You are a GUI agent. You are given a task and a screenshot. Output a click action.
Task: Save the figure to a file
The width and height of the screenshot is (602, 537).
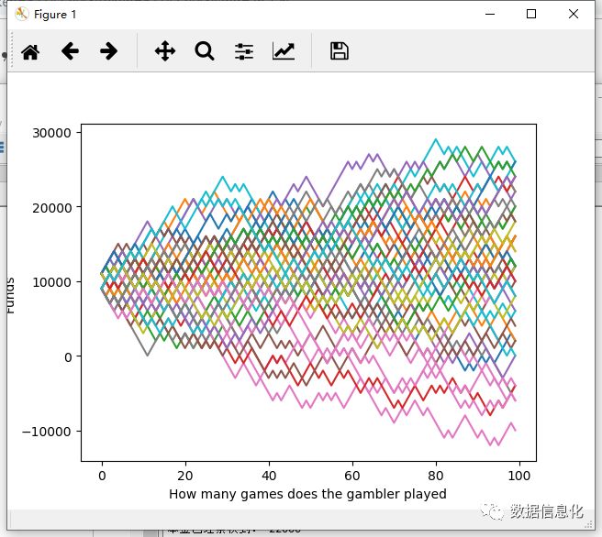[x=340, y=51]
